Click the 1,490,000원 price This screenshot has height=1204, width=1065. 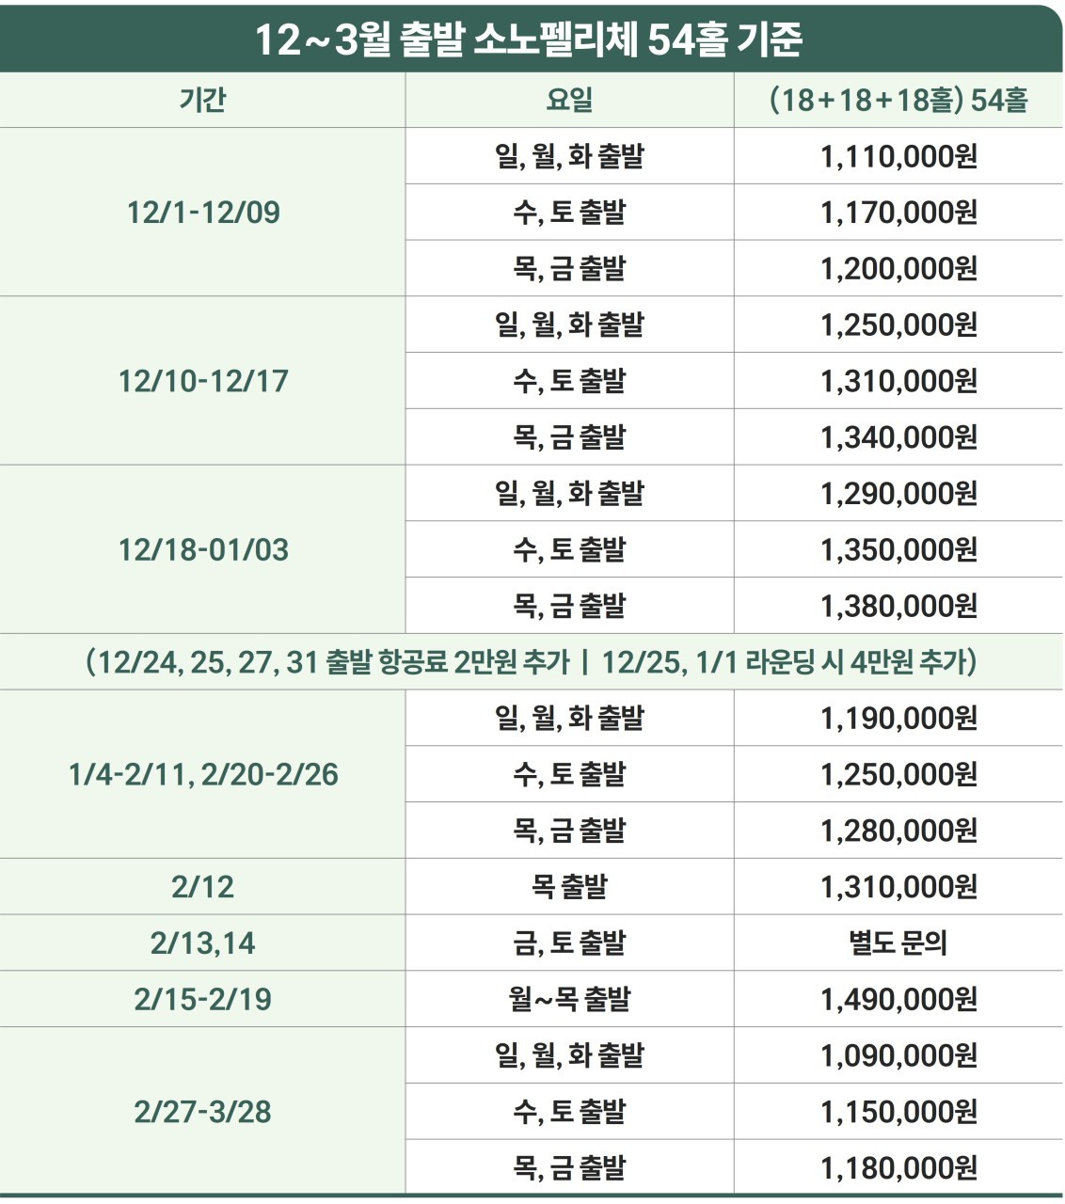point(898,999)
